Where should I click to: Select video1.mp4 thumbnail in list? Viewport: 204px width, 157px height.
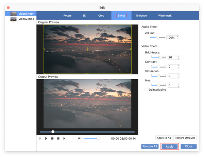point(13,14)
